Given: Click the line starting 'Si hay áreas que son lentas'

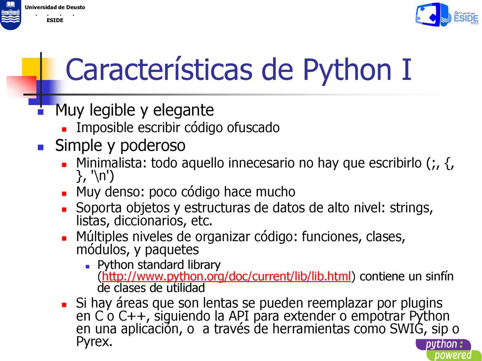Looking at the screenshot, I should [259, 303].
